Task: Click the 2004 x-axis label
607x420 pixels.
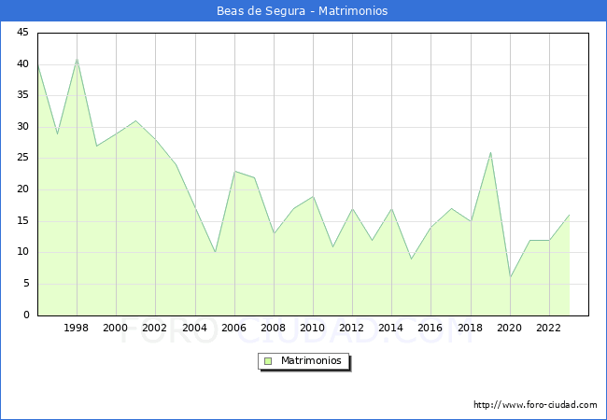Action: [194, 328]
